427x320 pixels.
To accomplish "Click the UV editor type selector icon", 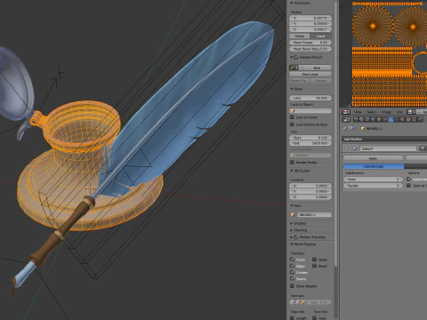I will [346, 112].
